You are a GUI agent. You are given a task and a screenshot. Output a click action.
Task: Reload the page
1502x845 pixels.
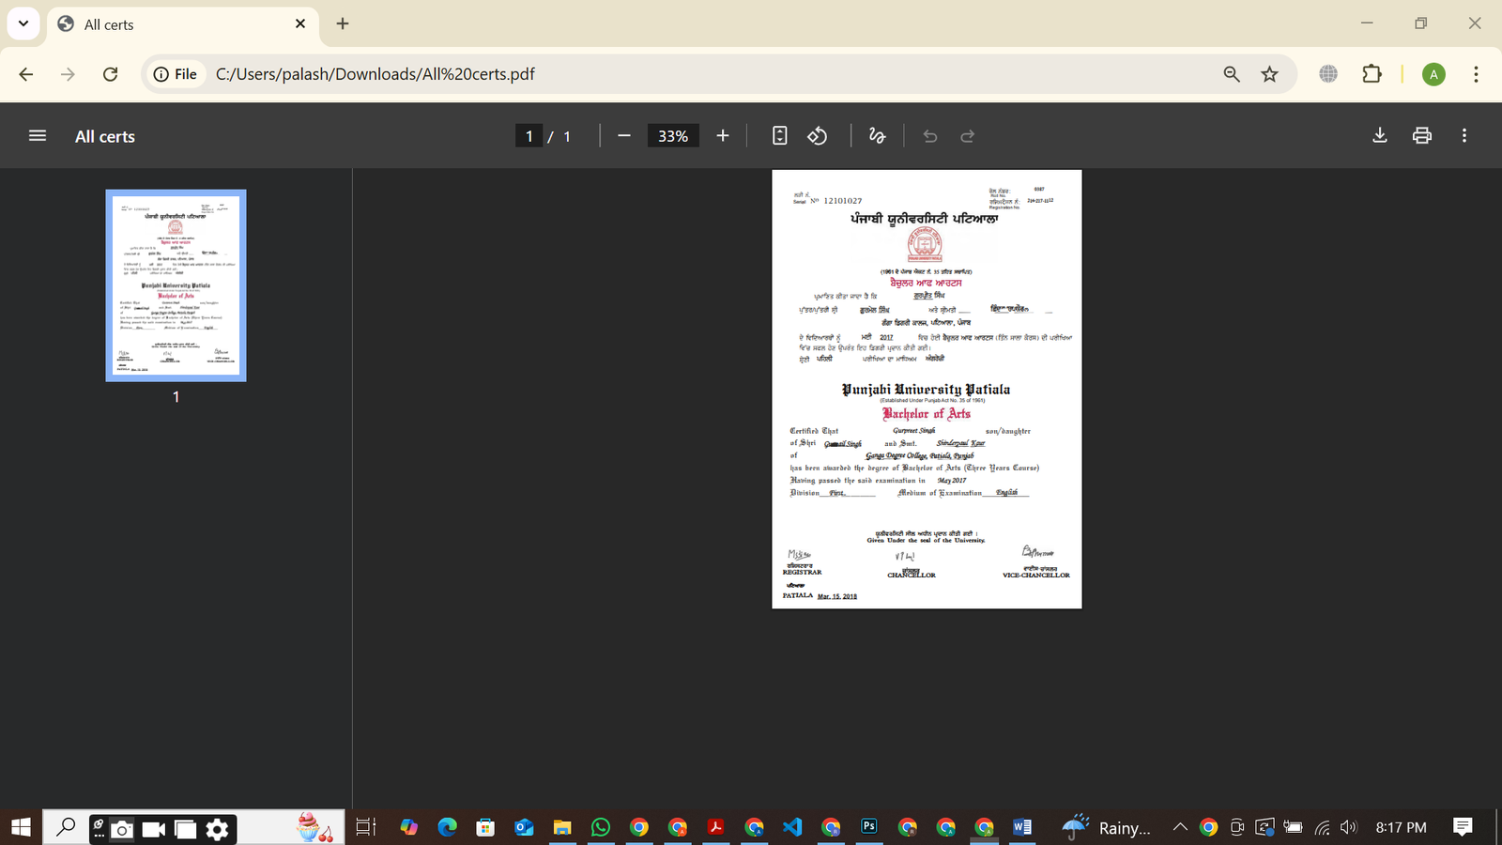click(110, 74)
